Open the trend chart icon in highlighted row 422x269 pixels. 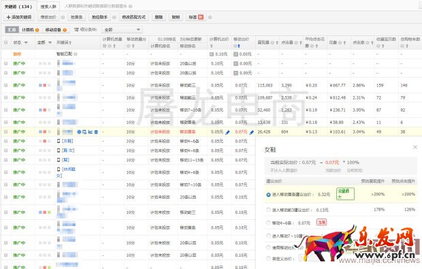(91, 132)
